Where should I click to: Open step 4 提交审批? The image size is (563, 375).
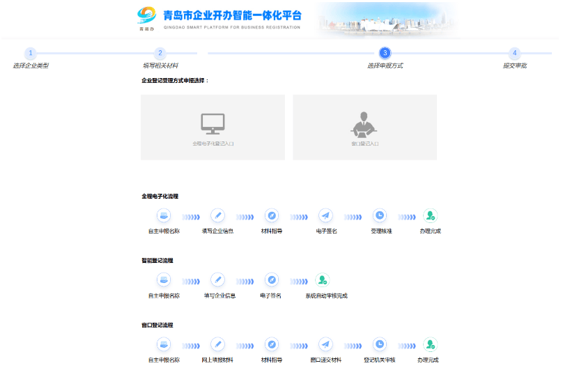tap(514, 53)
